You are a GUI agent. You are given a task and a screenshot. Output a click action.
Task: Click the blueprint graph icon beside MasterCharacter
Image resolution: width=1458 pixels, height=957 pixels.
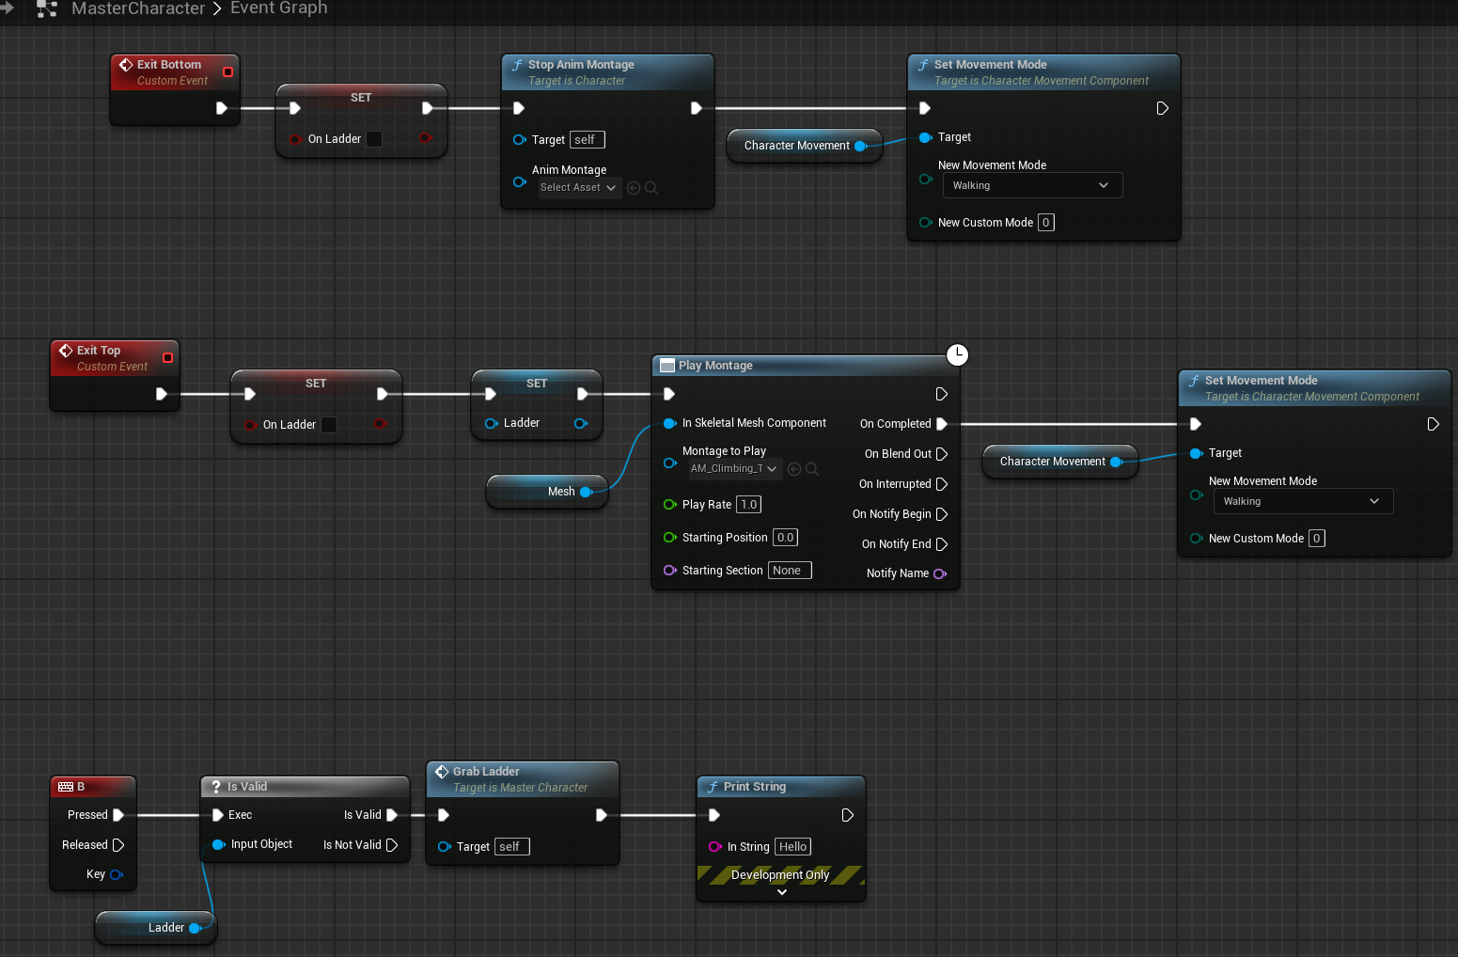tap(47, 9)
